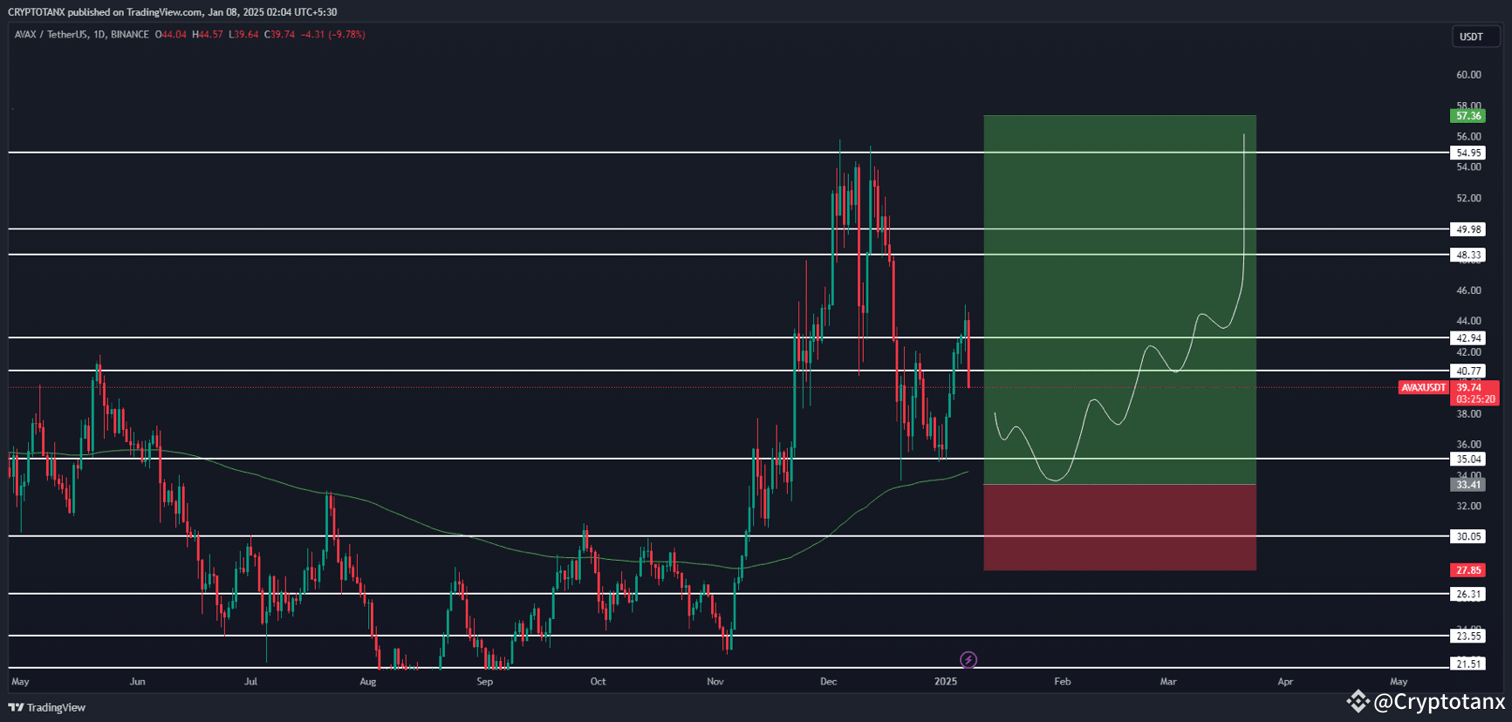Click the −4.31 (−9.78%) change value

332,35
